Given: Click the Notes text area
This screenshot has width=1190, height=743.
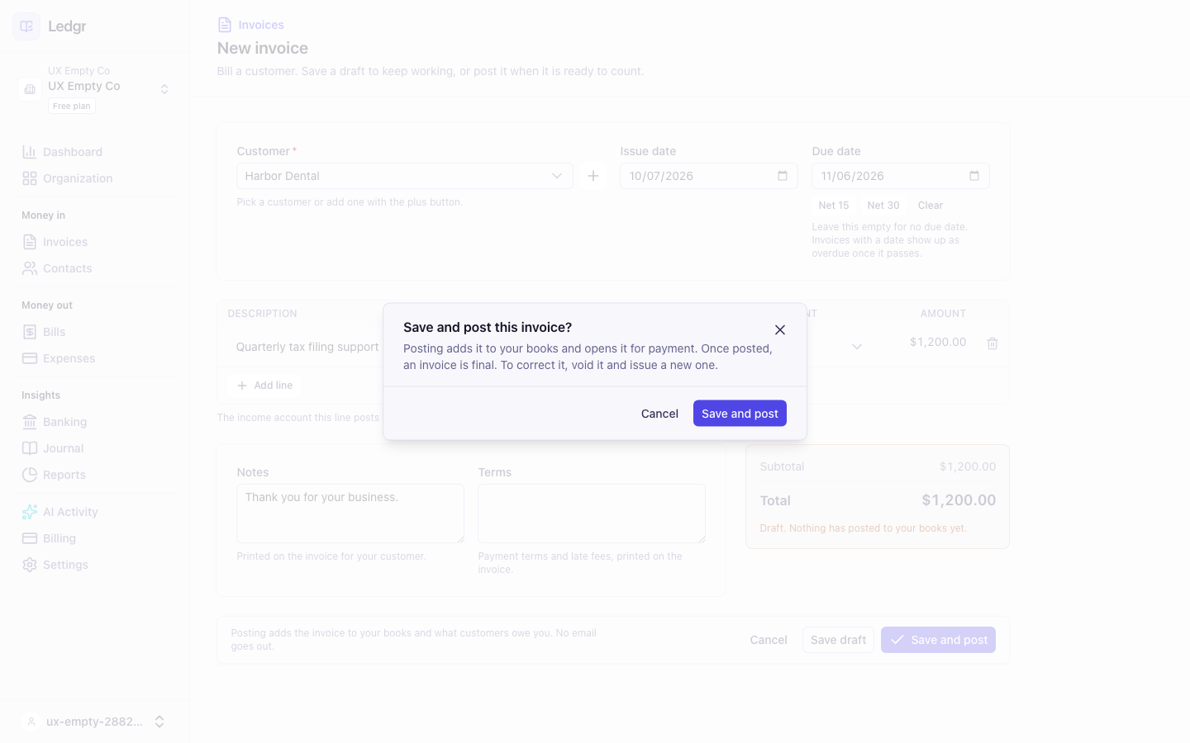Looking at the screenshot, I should pyautogui.click(x=350, y=513).
